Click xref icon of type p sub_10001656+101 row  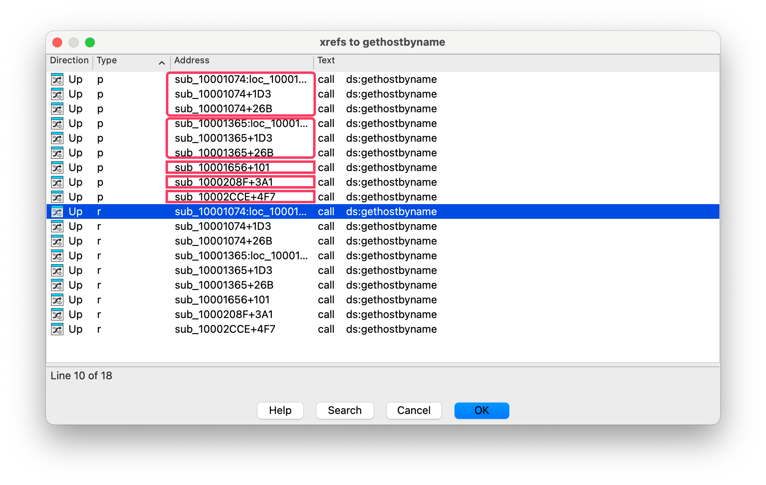[57, 167]
